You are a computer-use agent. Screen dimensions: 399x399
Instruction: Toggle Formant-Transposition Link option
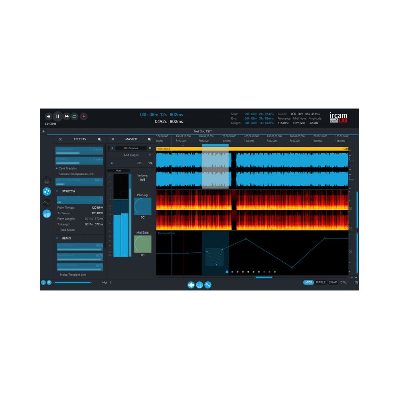point(57,174)
